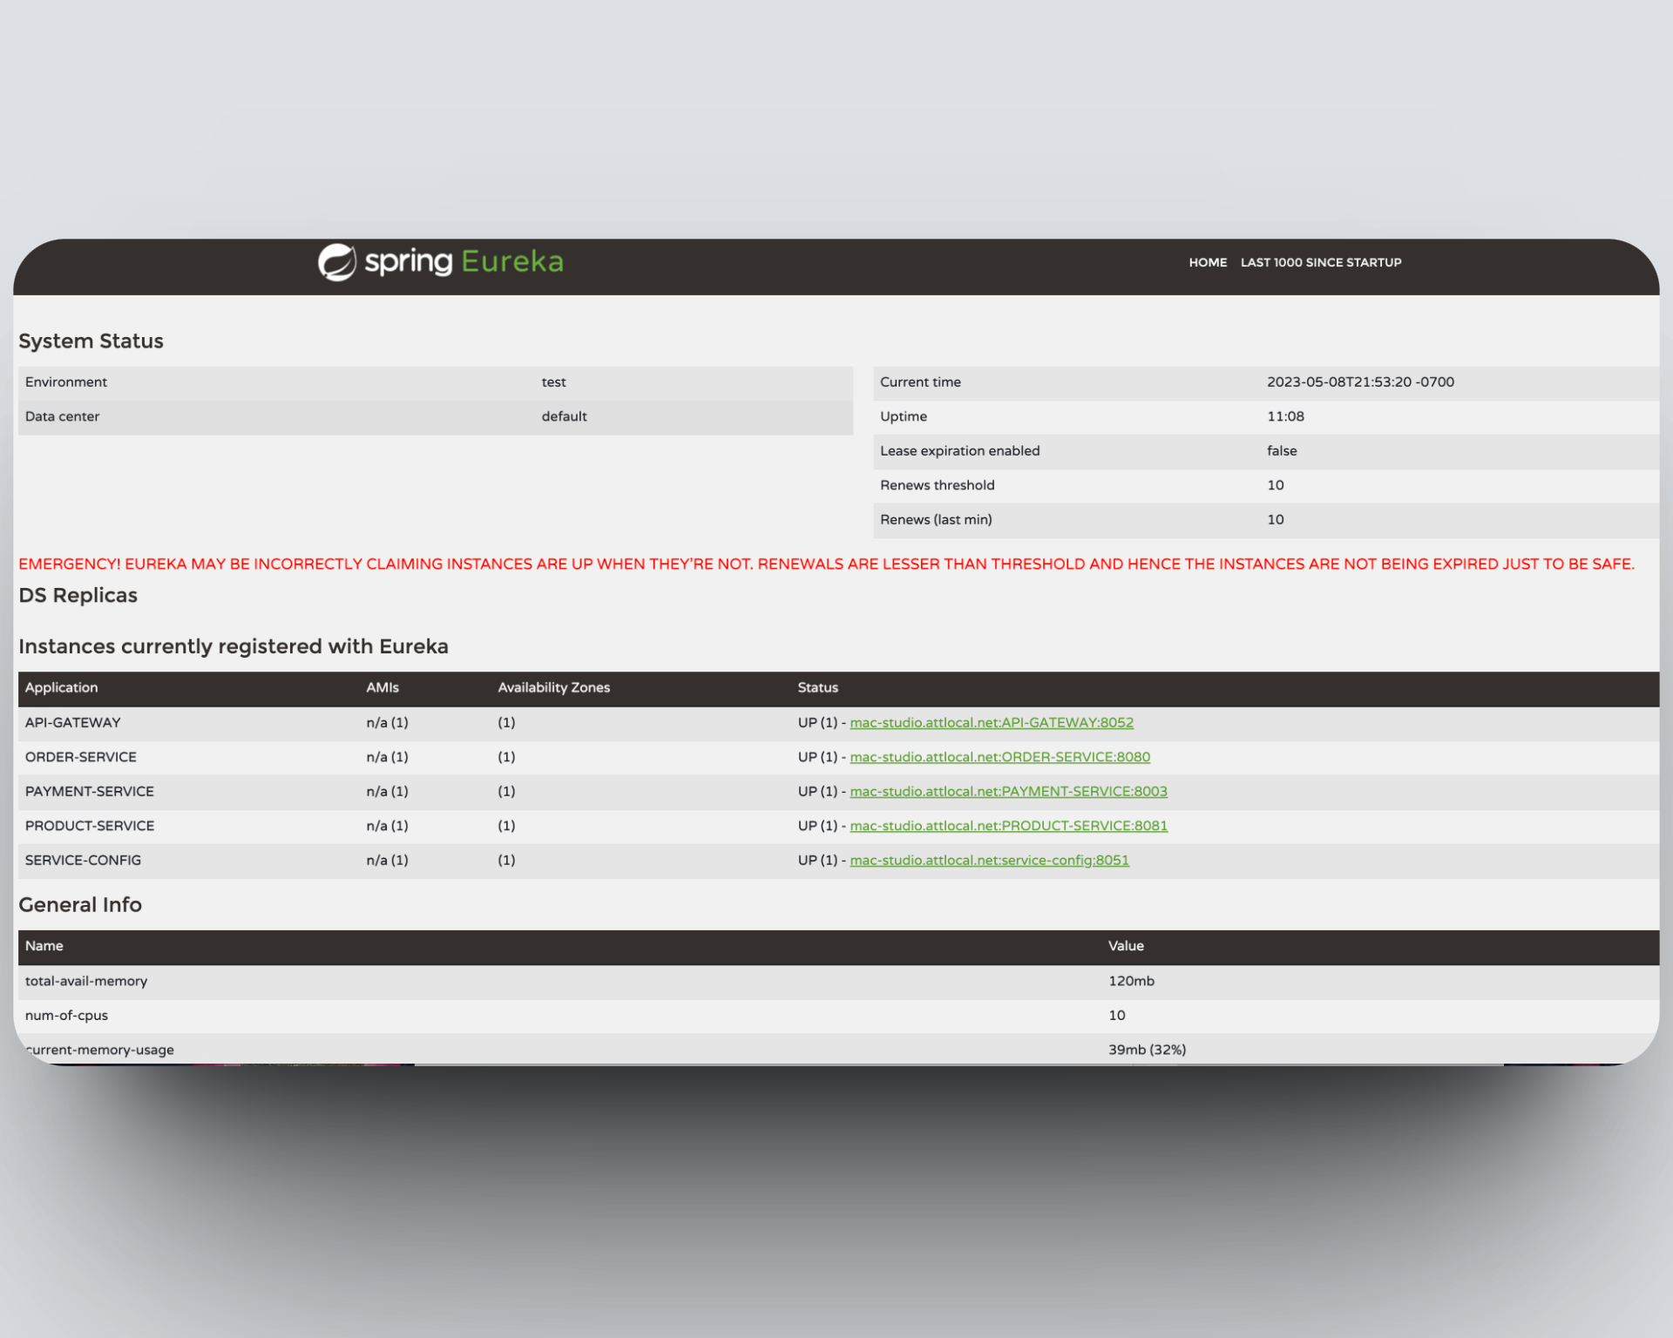Click the Availability Zones column header

[554, 687]
